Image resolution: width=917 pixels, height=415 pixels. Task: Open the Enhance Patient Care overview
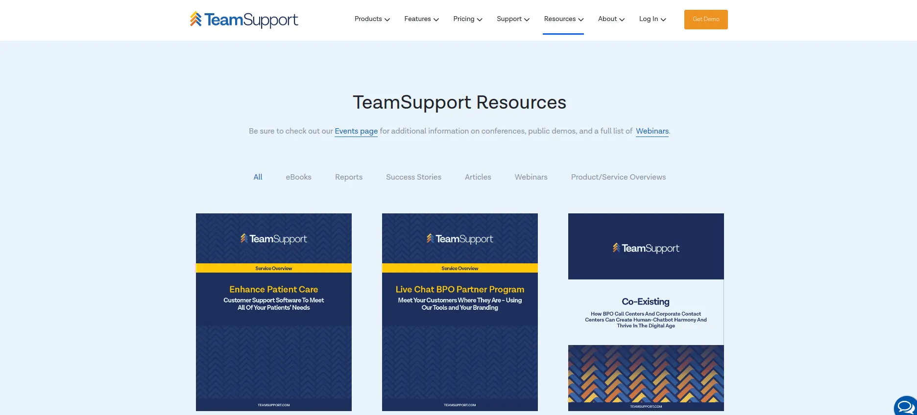(x=274, y=312)
